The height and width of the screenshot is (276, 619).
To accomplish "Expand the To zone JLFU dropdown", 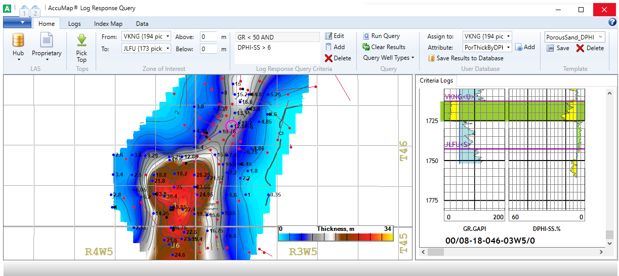I will pos(167,49).
